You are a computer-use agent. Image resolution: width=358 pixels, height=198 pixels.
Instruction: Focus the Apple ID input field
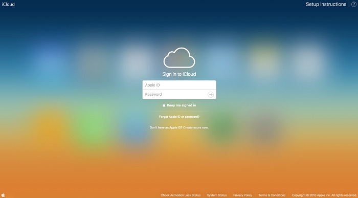click(179, 85)
